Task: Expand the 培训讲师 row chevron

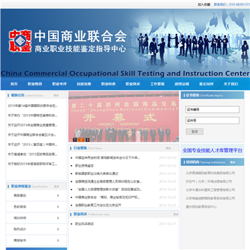Action: [x=58, y=218]
